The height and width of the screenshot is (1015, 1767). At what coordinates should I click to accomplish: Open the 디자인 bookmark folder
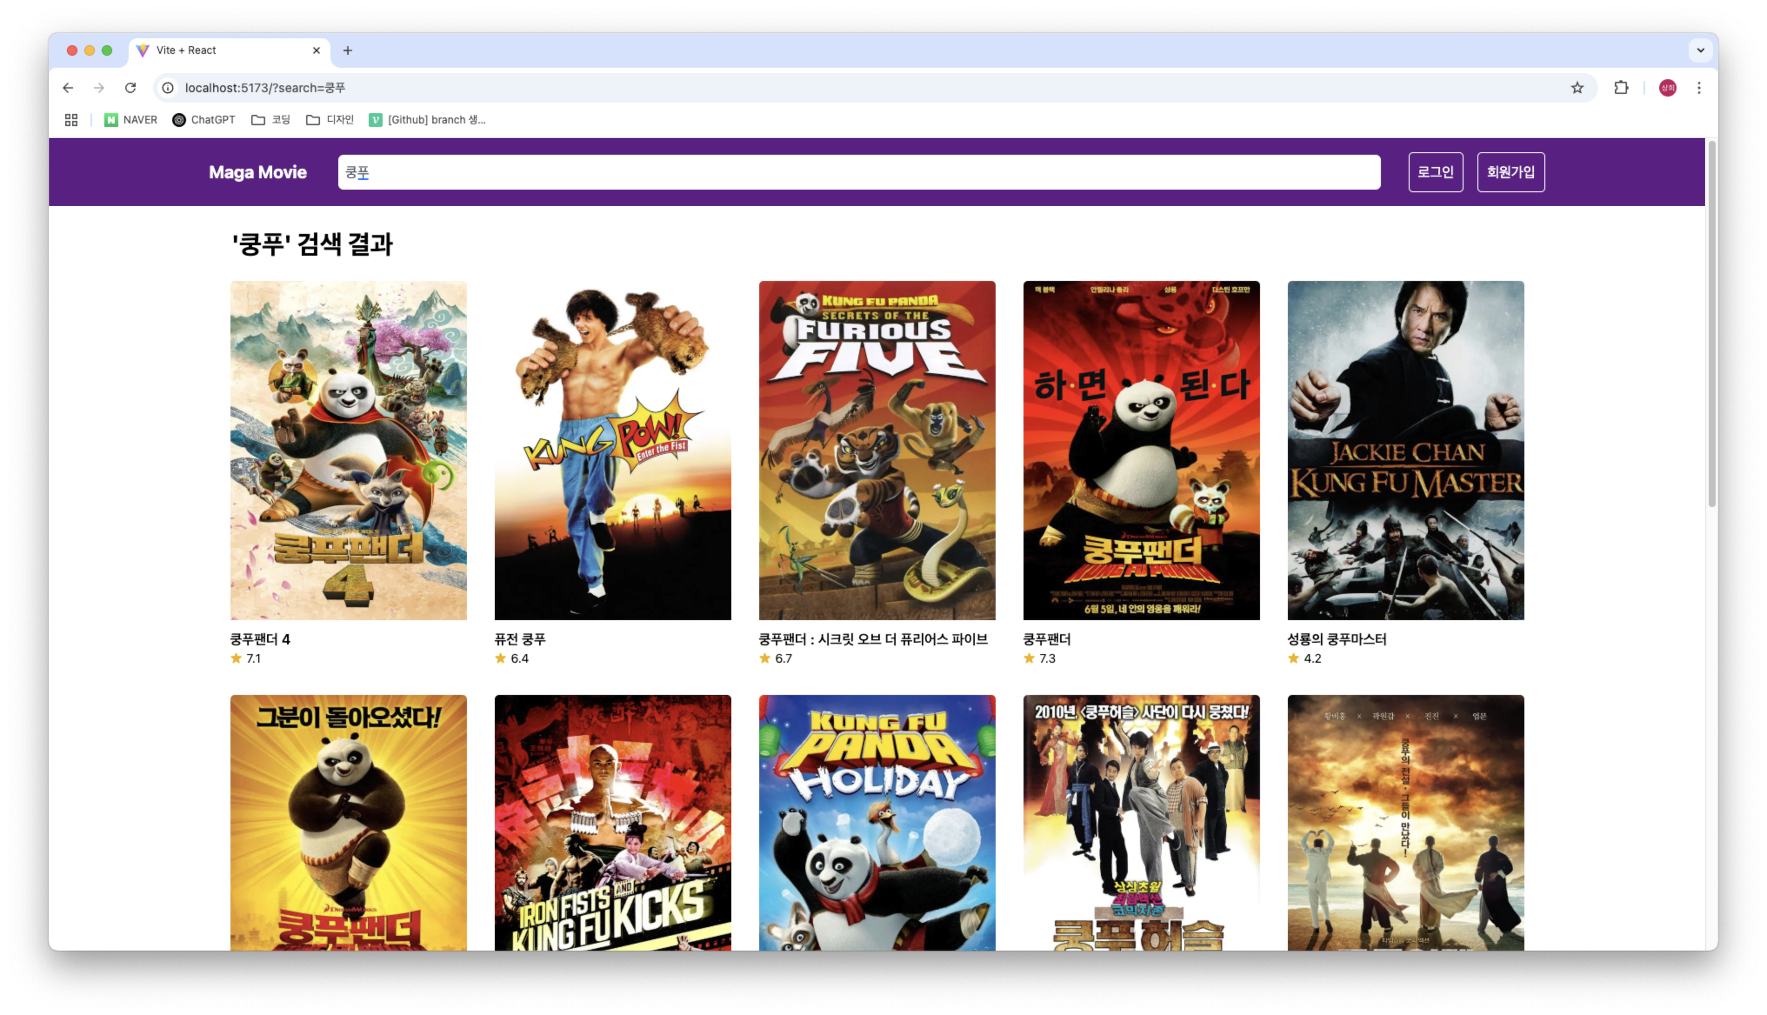(x=330, y=120)
